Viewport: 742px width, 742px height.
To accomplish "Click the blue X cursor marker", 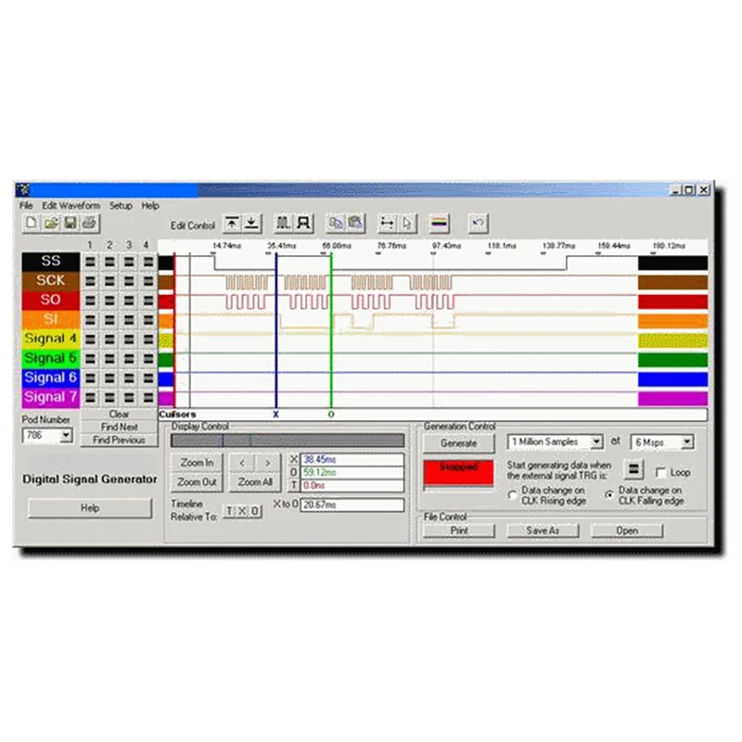I will pyautogui.click(x=275, y=415).
